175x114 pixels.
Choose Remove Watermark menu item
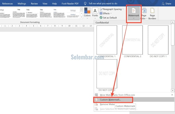[105, 104]
